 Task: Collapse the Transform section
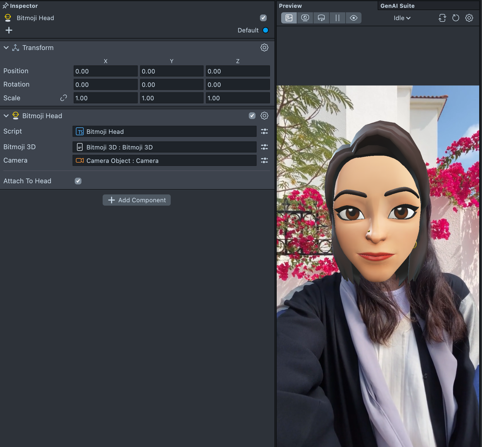pos(6,48)
